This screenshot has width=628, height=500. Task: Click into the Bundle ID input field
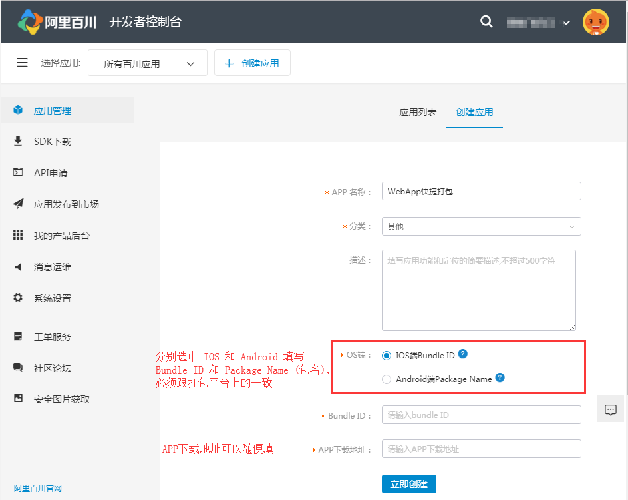(x=481, y=415)
